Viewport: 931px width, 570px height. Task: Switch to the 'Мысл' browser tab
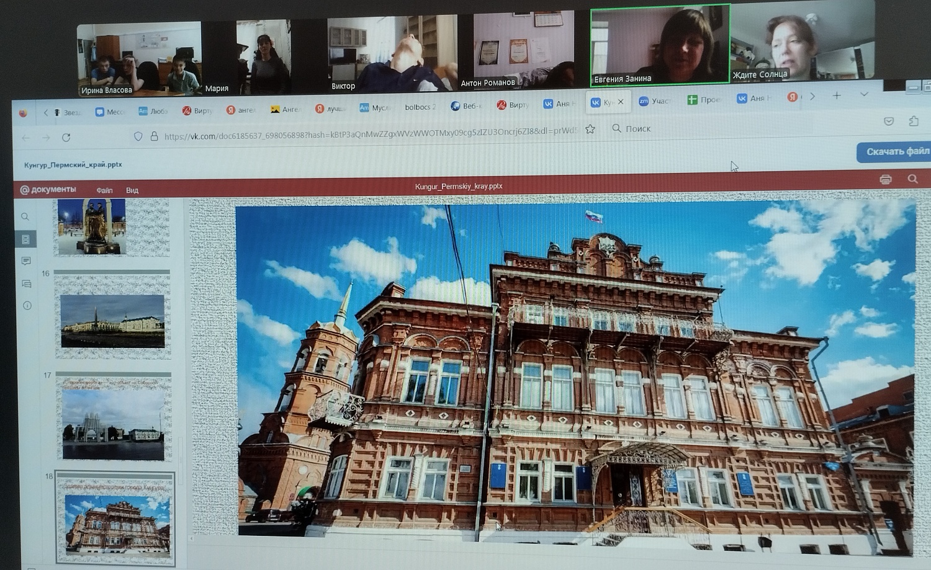click(374, 108)
